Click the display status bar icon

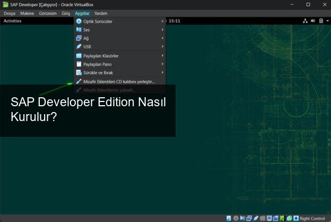coord(269,218)
